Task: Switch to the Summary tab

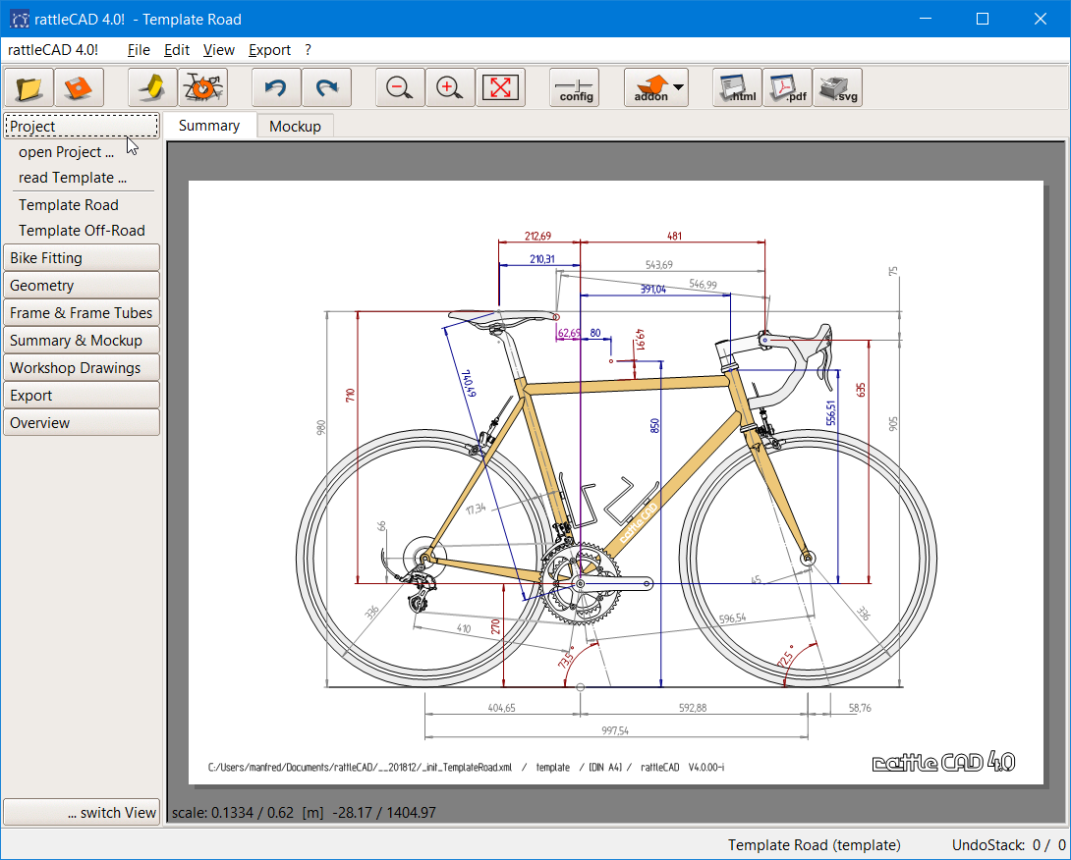Action: pyautogui.click(x=209, y=126)
